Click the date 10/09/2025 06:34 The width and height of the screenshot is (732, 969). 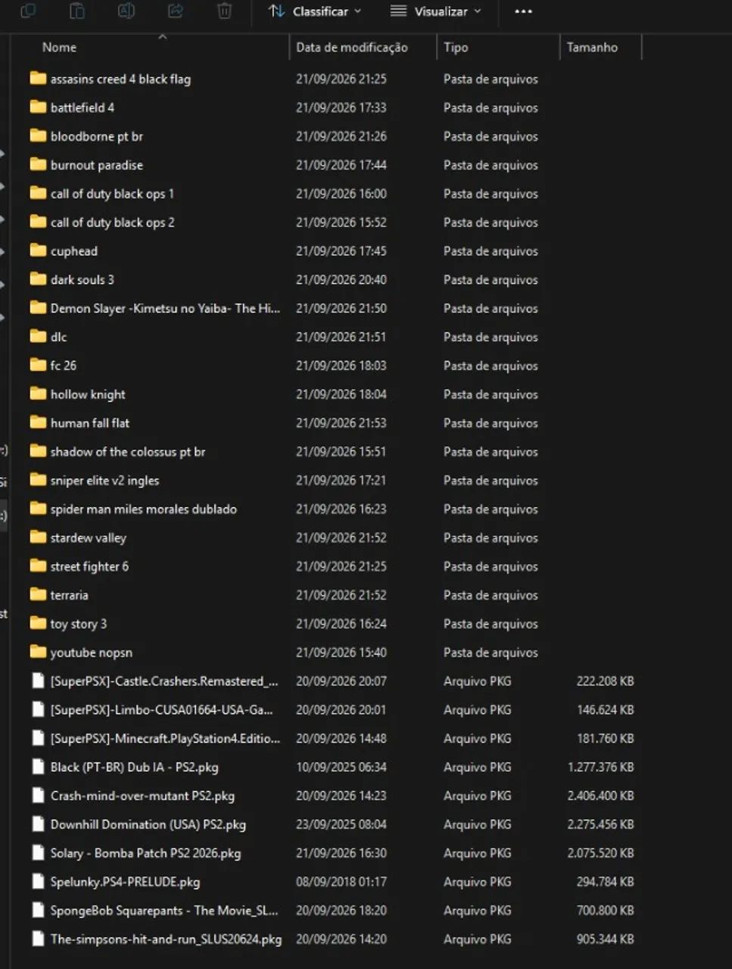(341, 767)
